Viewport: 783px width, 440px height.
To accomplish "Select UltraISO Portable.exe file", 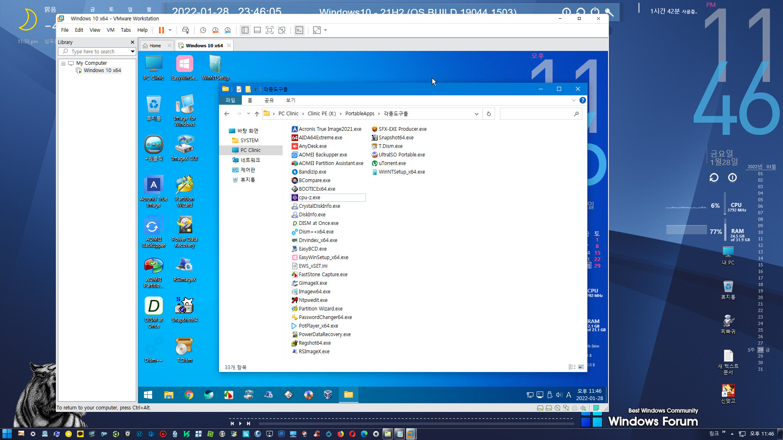I will pyautogui.click(x=401, y=155).
